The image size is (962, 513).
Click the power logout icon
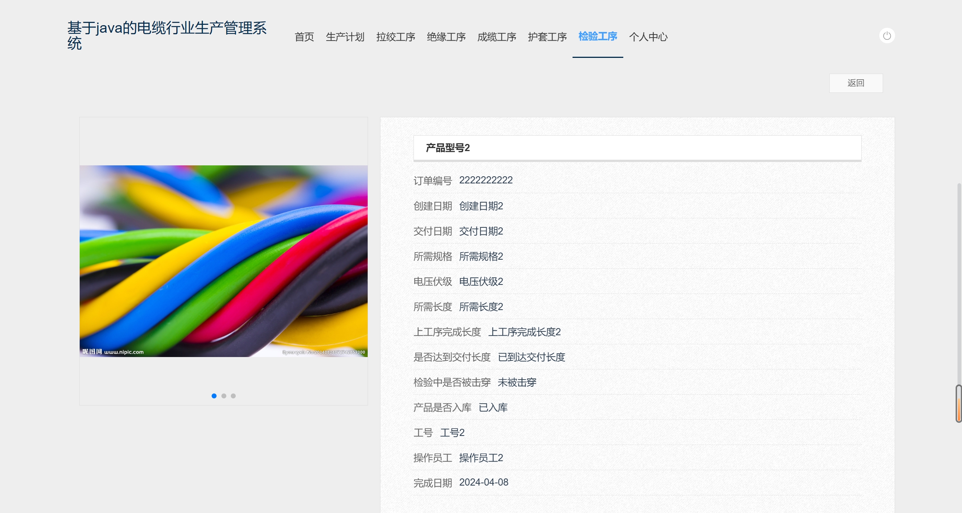[887, 36]
